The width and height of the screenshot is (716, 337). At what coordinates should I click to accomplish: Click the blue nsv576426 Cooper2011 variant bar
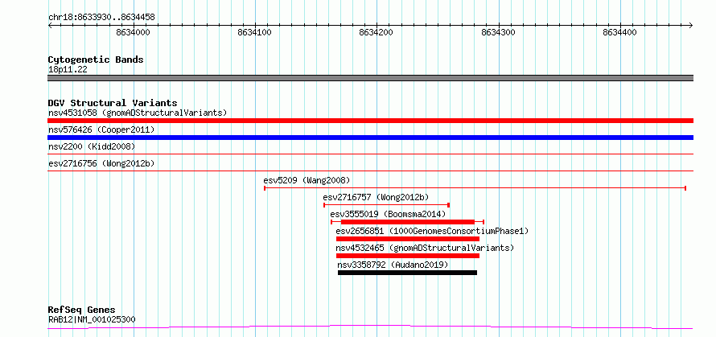(x=370, y=138)
